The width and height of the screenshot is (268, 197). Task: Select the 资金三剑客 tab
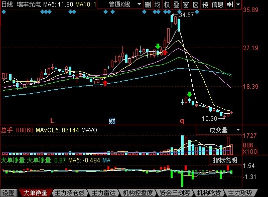(175, 193)
